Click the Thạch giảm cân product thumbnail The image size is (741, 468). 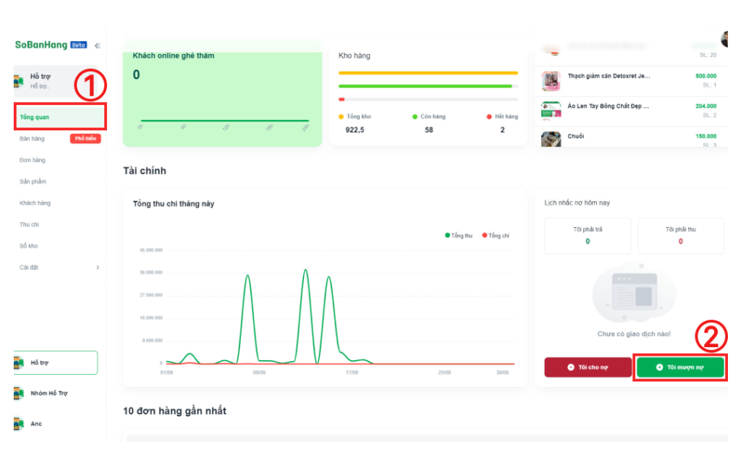point(551,81)
